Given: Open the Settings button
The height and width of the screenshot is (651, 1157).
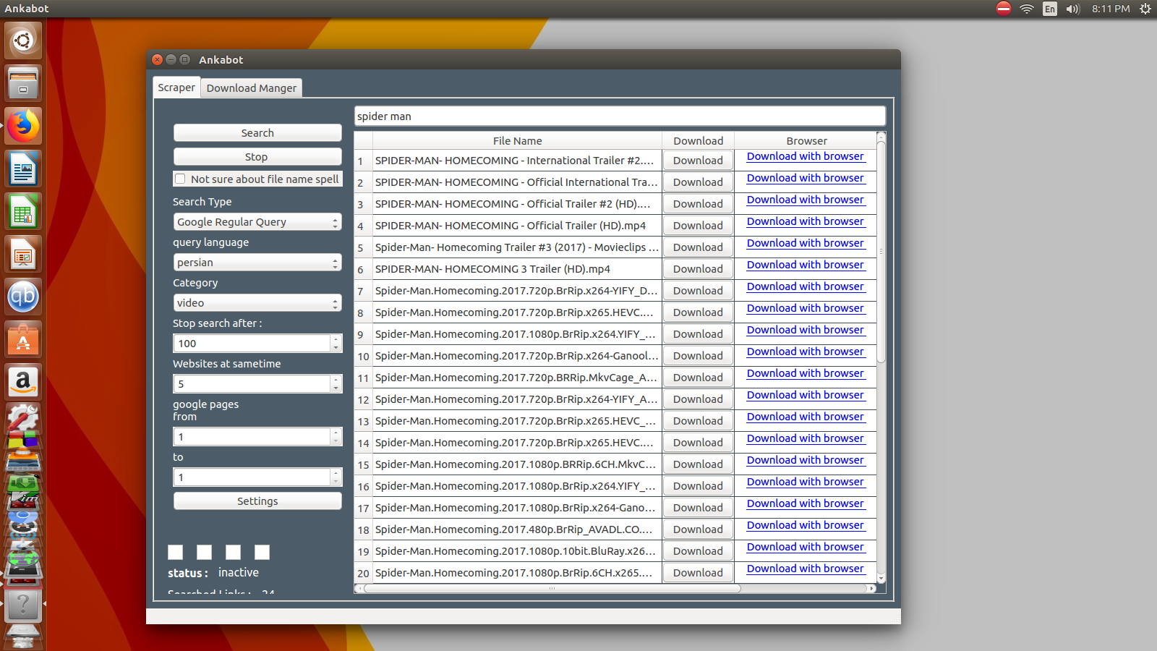Looking at the screenshot, I should click(257, 501).
